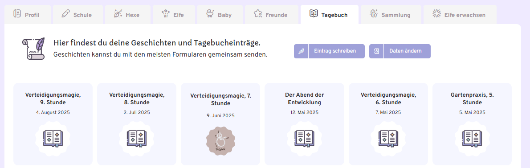The width and height of the screenshot is (530, 168).
Task: Click the open book icon on Tagebuch tab
Action: 314,14
